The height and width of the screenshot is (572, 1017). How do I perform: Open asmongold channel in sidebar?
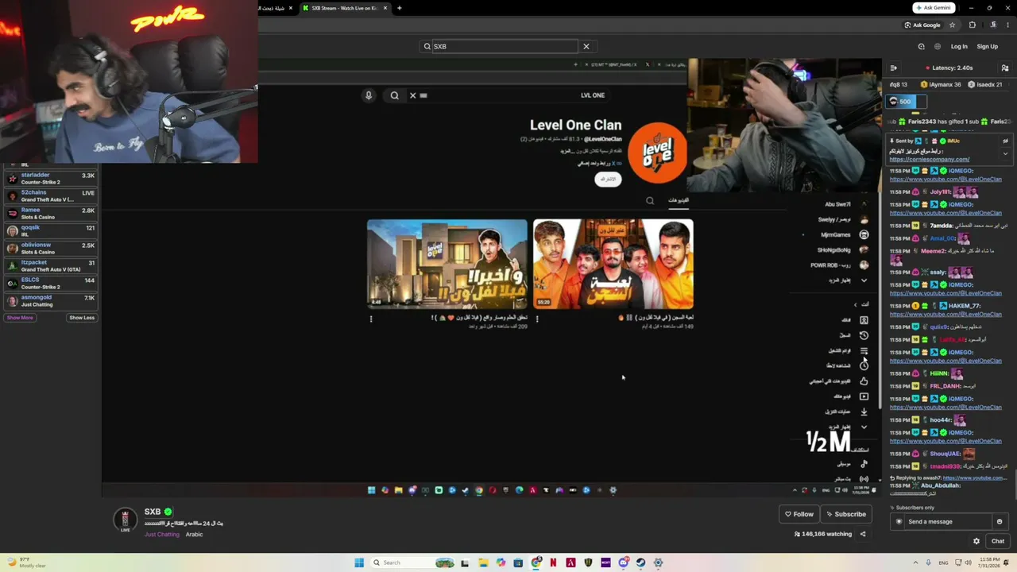51,300
